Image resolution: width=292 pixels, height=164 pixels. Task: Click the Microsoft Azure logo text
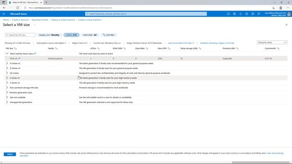(18, 14)
